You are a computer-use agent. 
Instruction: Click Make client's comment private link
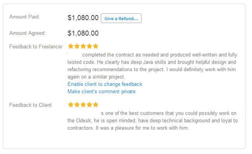point(101,92)
